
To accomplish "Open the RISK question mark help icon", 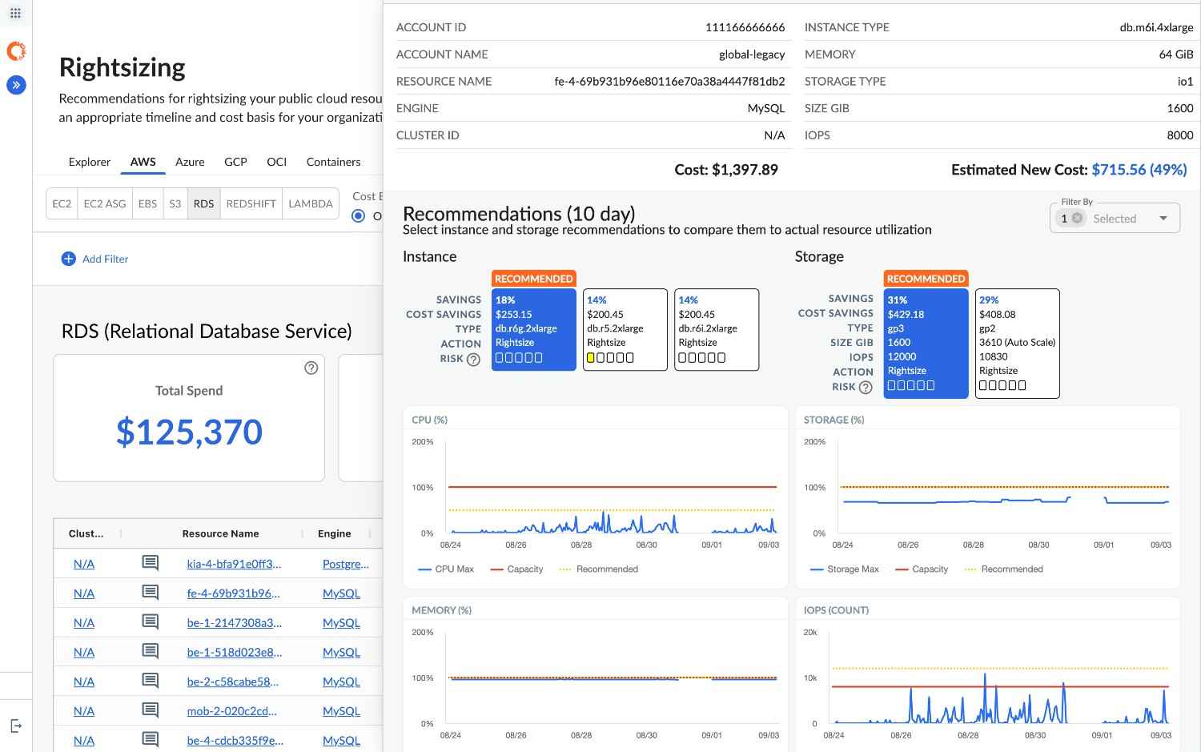I will [x=472, y=360].
